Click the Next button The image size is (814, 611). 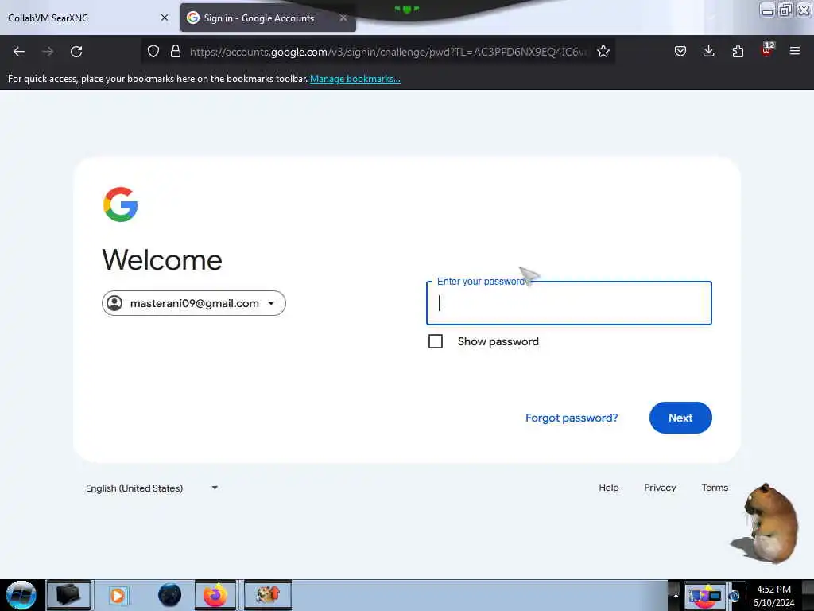(680, 418)
